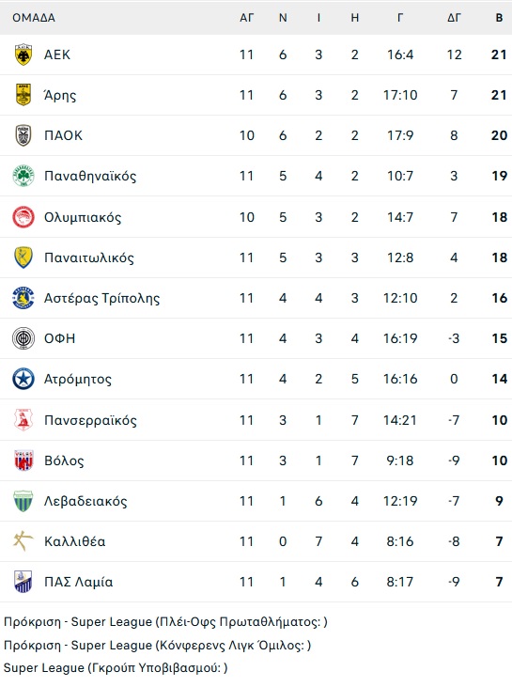Image resolution: width=512 pixels, height=687 pixels.
Task: Click the Ολυμπιακός red crest icon
Action: click(x=23, y=217)
